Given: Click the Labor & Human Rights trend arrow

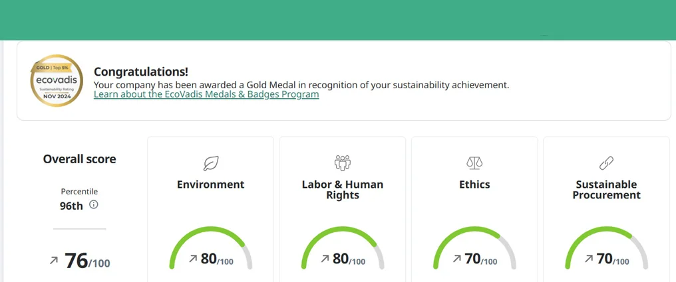Looking at the screenshot, I should click(x=325, y=259).
